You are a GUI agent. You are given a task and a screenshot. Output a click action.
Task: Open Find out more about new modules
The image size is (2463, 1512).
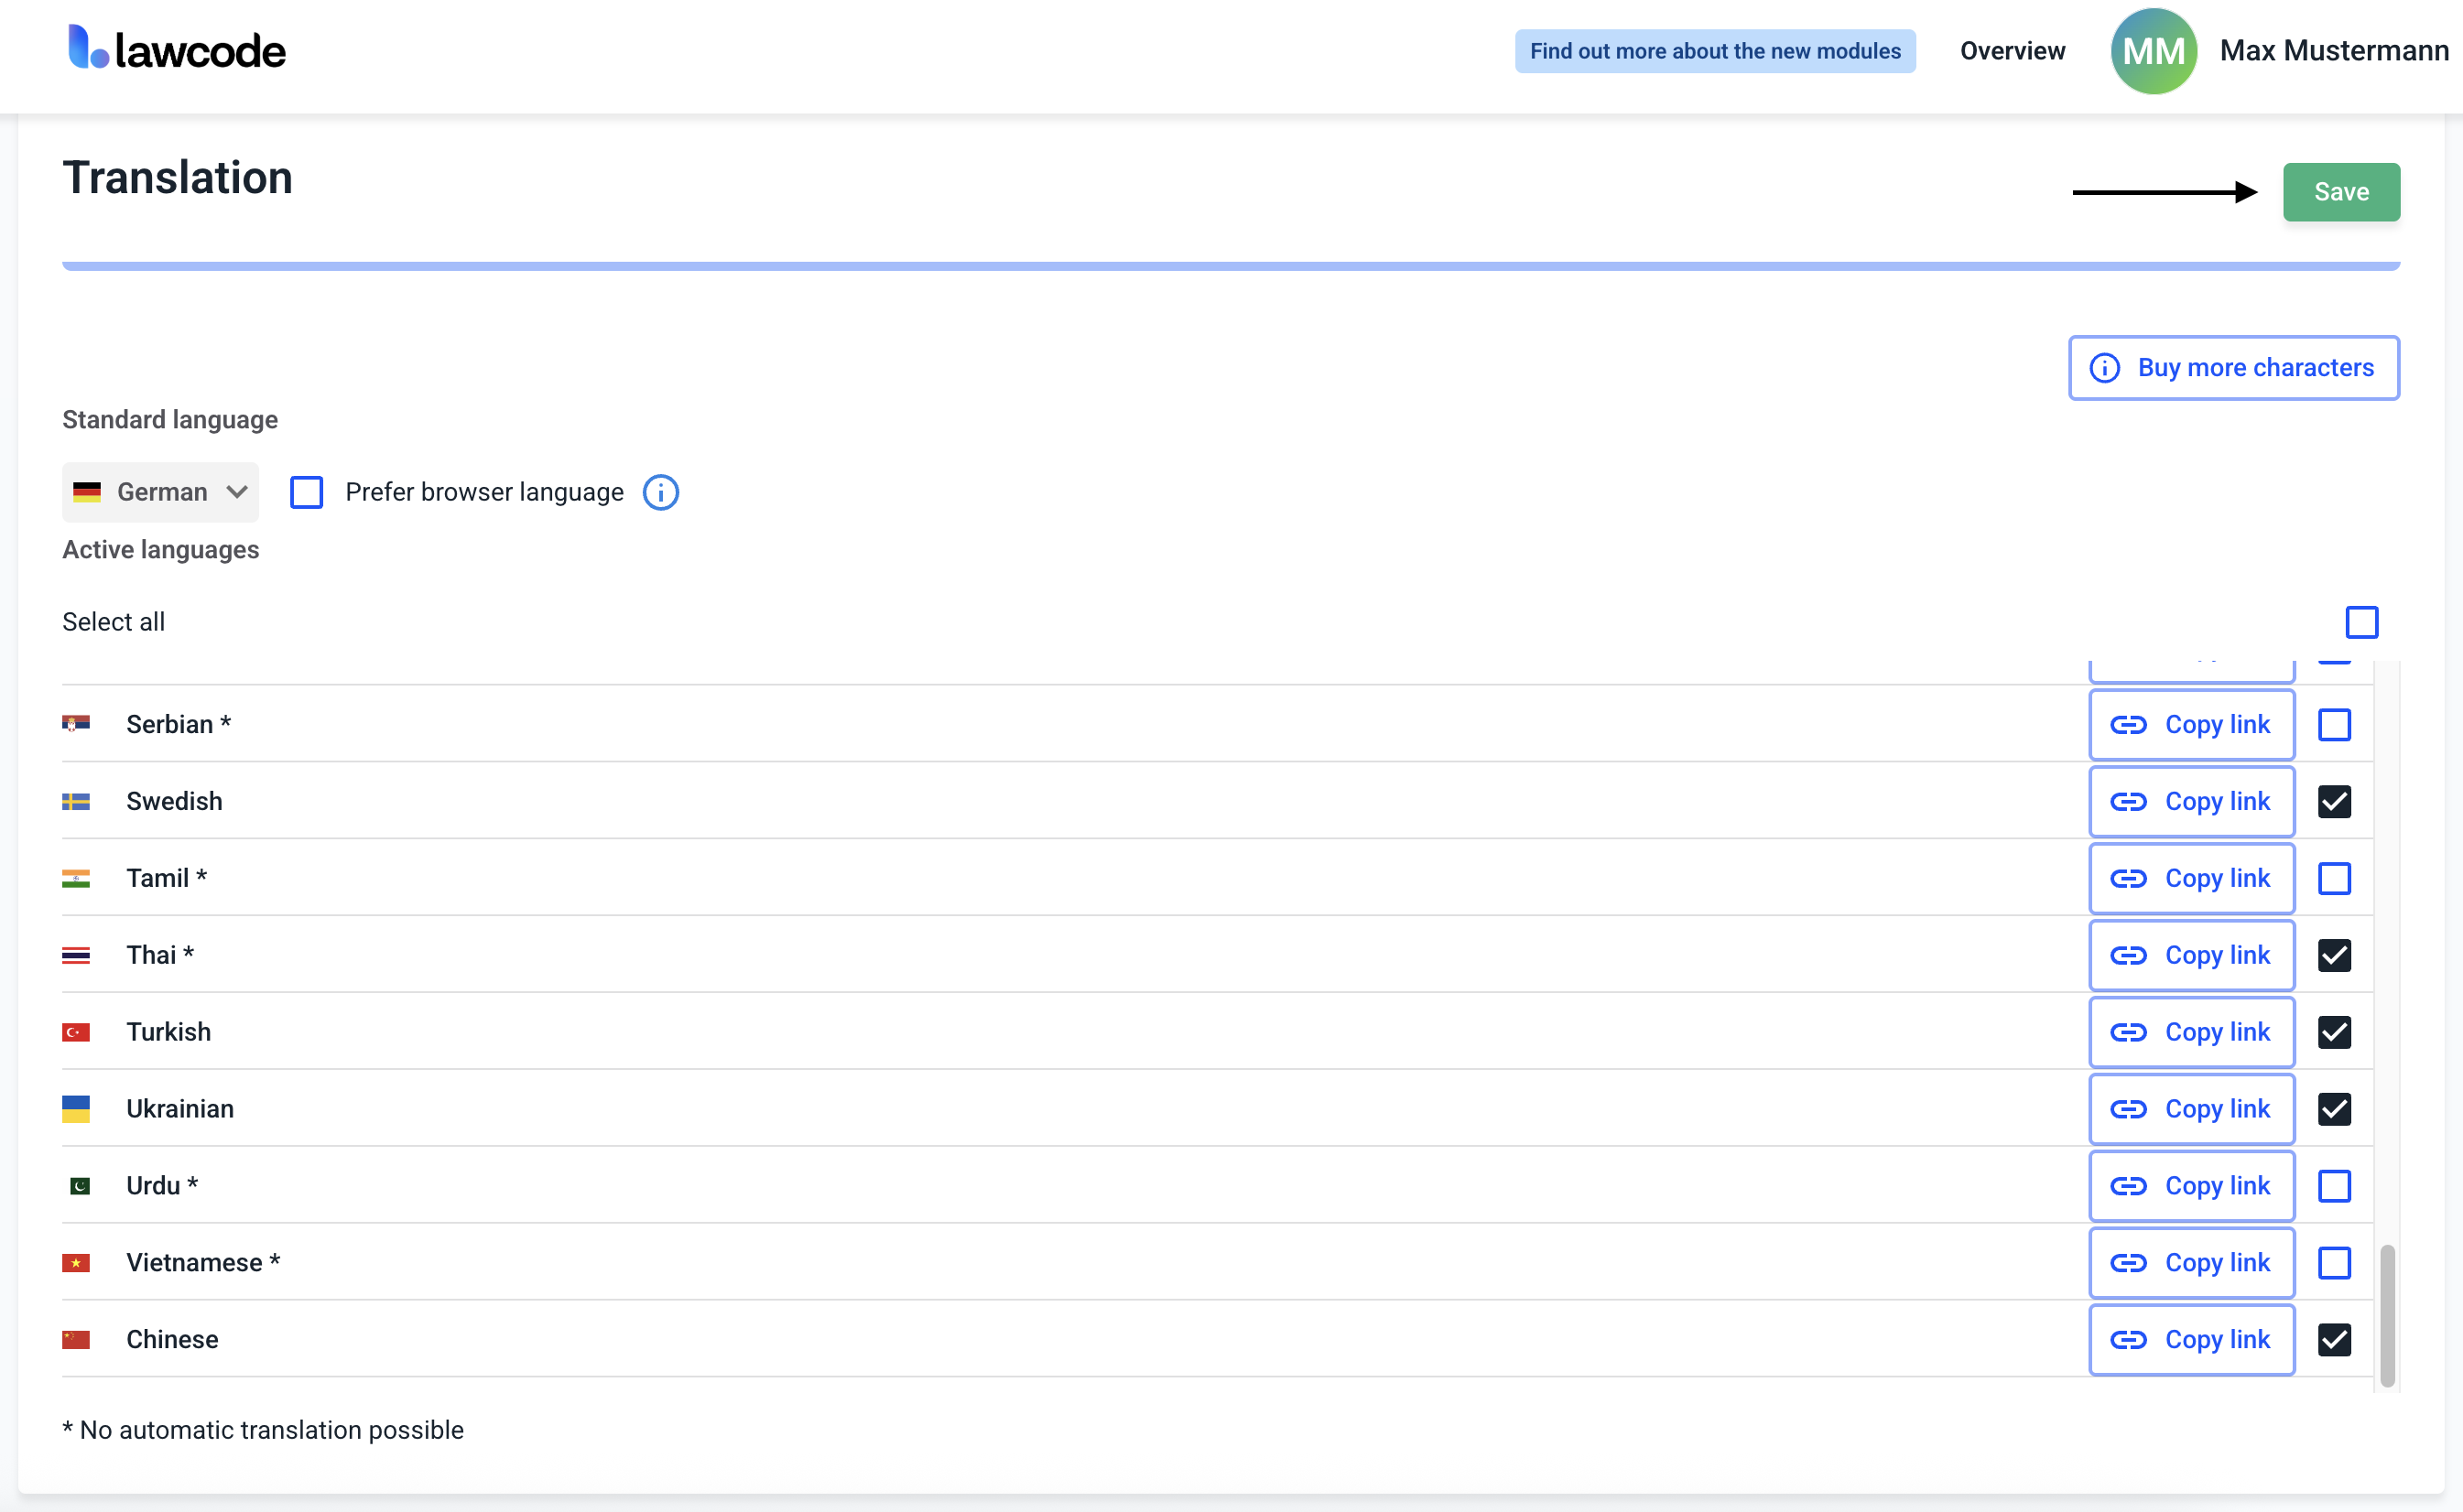[x=1715, y=51]
